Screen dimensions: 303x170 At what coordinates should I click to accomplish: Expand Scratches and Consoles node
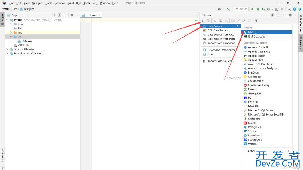tap(7, 54)
